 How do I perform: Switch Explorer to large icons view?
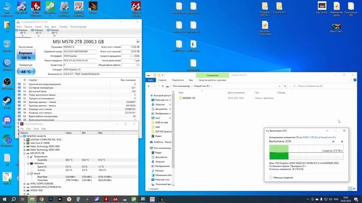[x=354, y=189]
